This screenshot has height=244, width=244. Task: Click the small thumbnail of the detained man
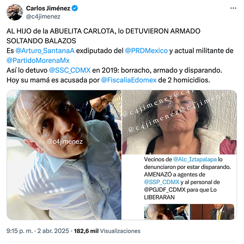coord(166,212)
